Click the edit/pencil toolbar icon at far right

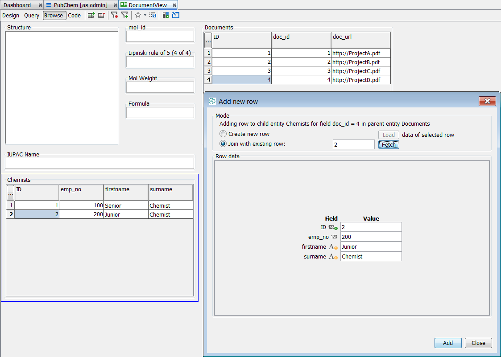[x=176, y=15]
